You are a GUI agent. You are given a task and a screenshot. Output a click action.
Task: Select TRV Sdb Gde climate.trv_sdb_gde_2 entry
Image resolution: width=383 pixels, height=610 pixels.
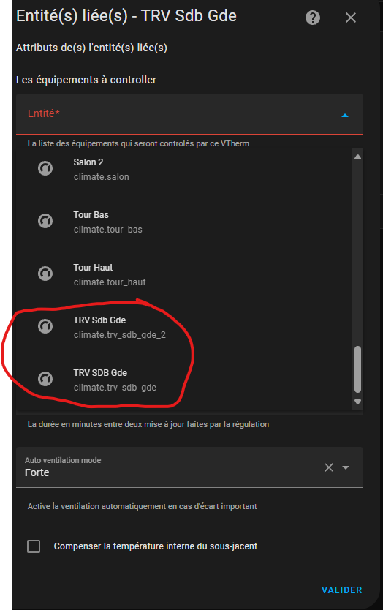pyautogui.click(x=184, y=327)
